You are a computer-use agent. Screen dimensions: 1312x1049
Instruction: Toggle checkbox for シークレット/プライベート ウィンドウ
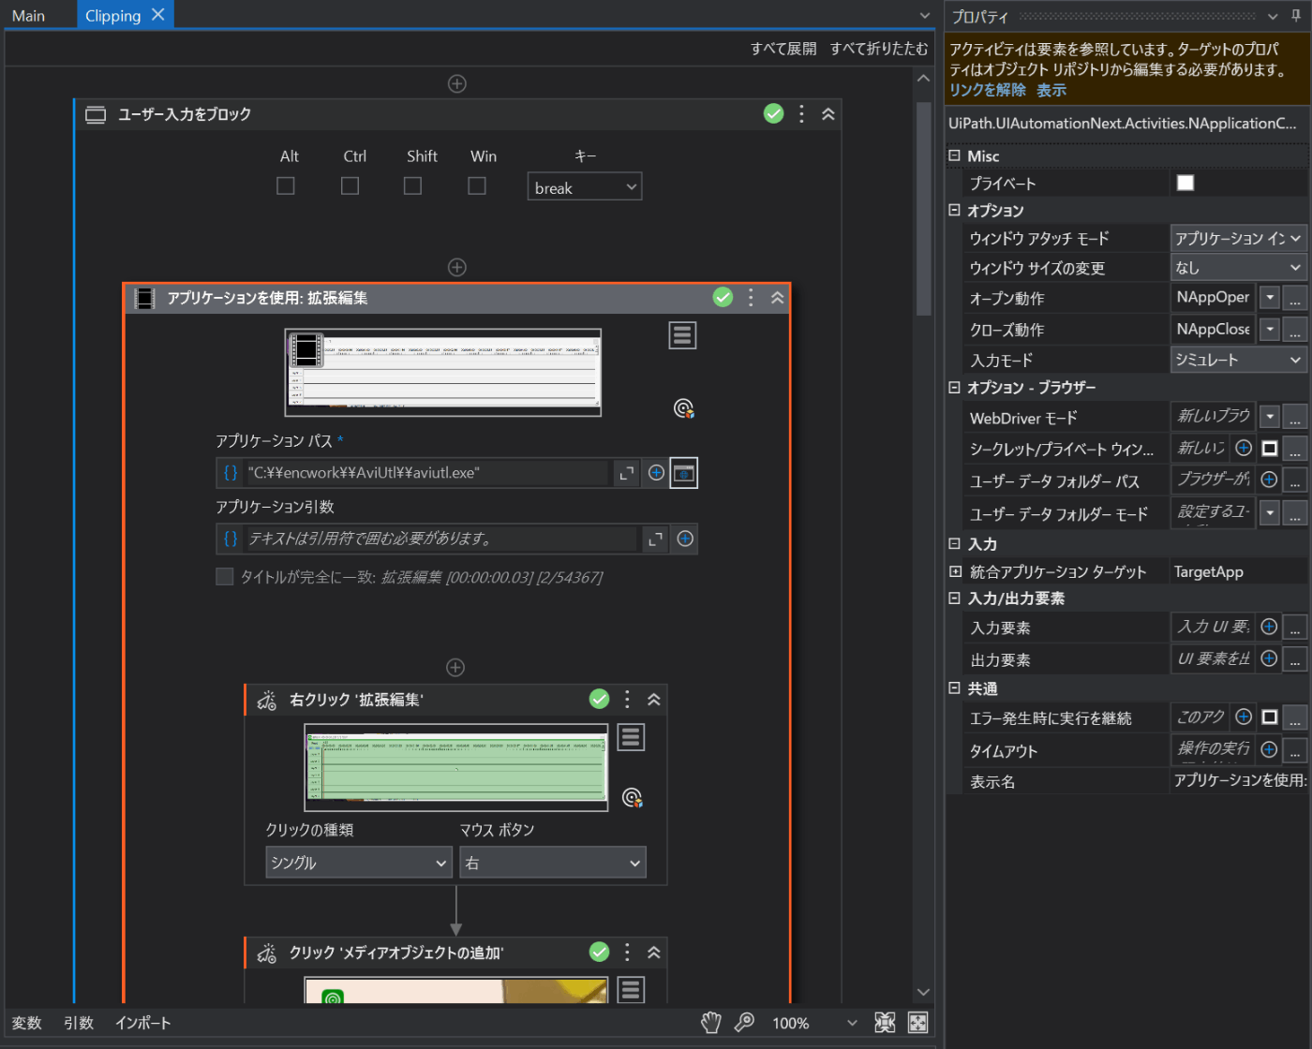(x=1270, y=449)
